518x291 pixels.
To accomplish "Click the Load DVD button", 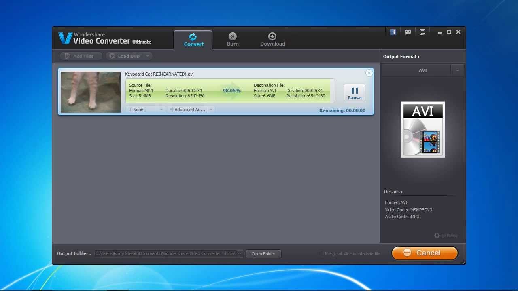I will click(125, 56).
